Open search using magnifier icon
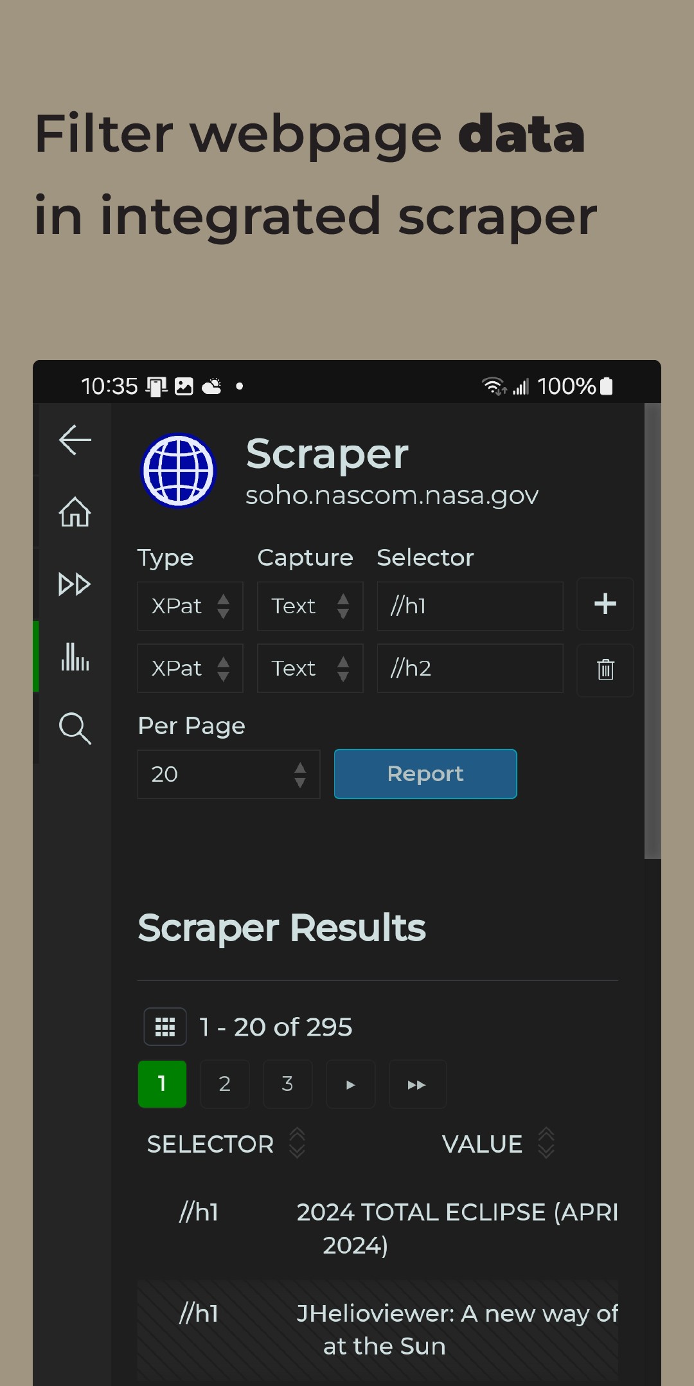This screenshot has width=694, height=1386. 75,728
